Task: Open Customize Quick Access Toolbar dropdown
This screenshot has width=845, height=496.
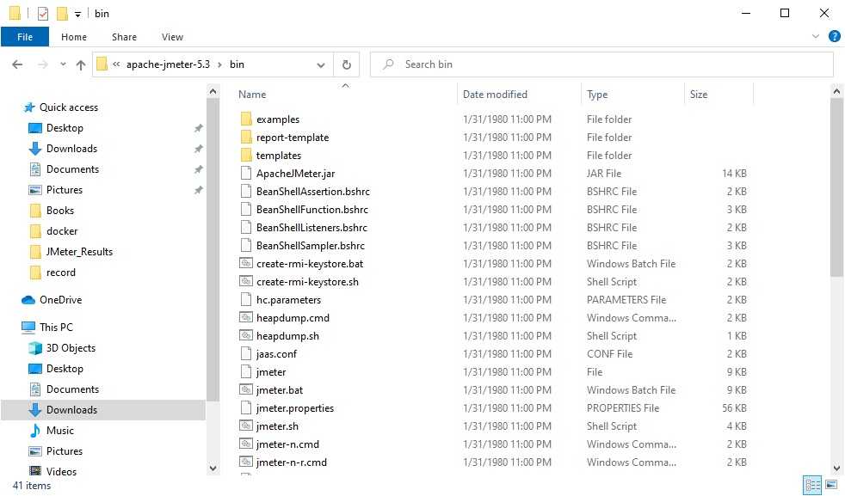Action: [x=77, y=14]
